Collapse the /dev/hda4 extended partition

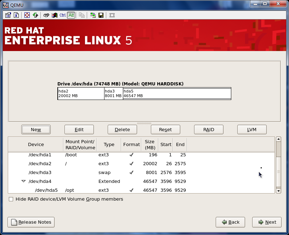pyautogui.click(x=23, y=181)
